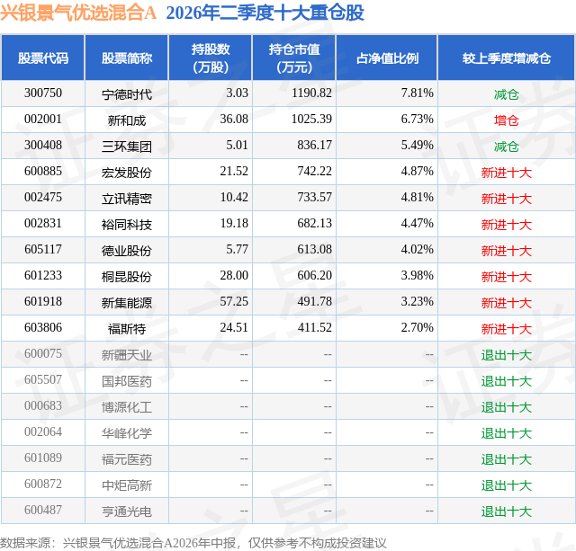
Task: Select stock code 600487
Action: coord(43,510)
